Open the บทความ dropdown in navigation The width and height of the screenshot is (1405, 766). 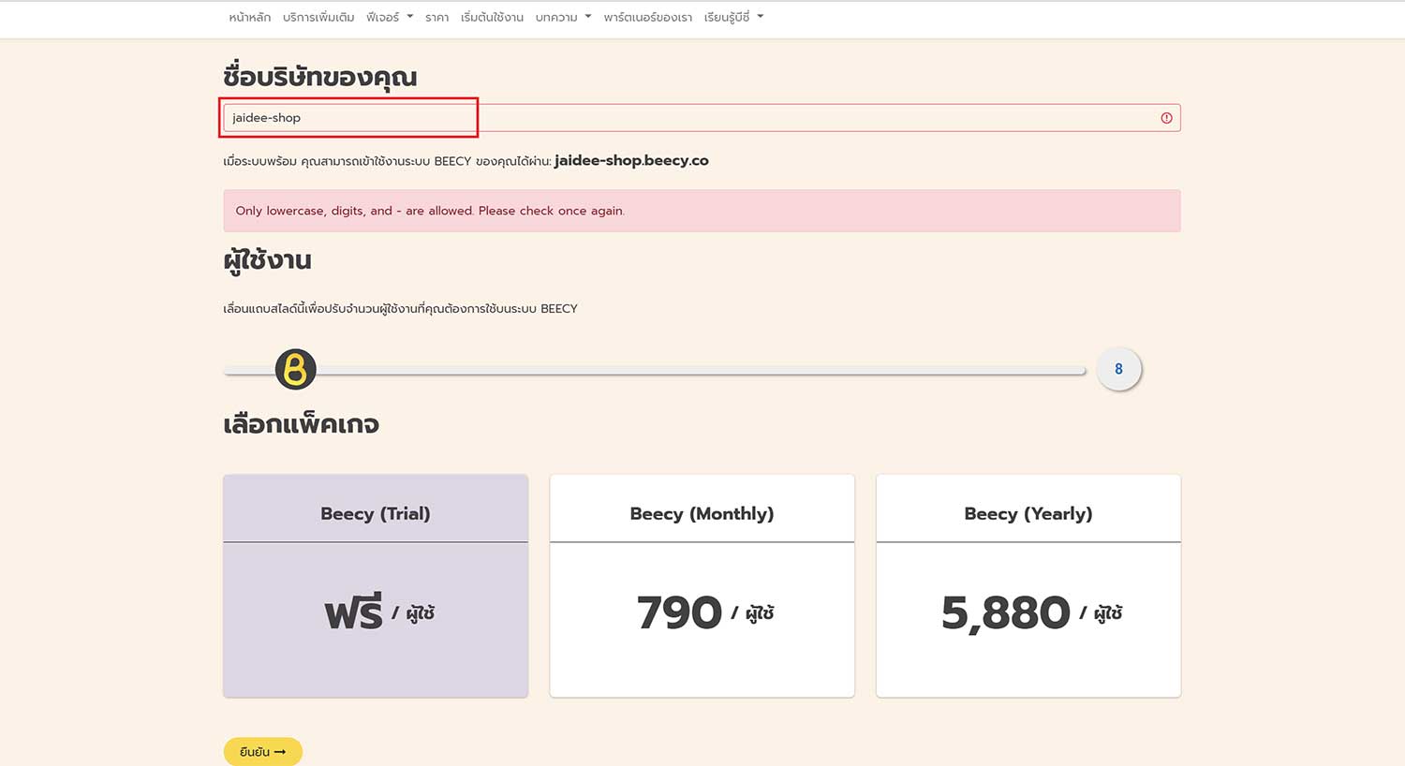[563, 17]
